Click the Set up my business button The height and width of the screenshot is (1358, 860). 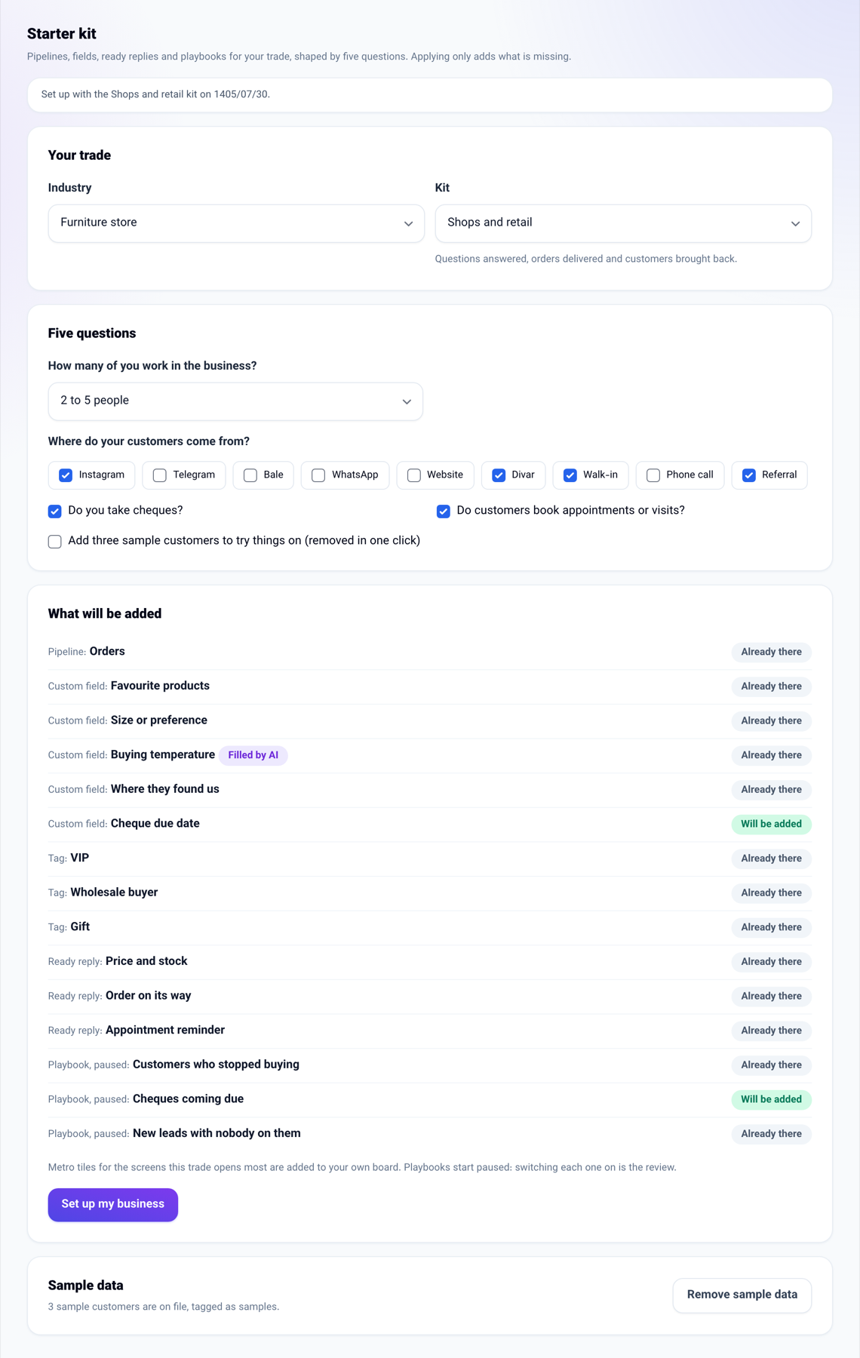[113, 1205]
